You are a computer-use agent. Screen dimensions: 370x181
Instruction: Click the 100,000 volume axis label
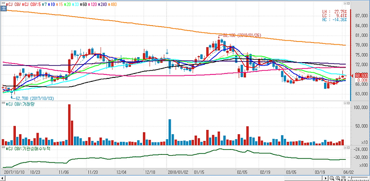(x=360, y=108)
